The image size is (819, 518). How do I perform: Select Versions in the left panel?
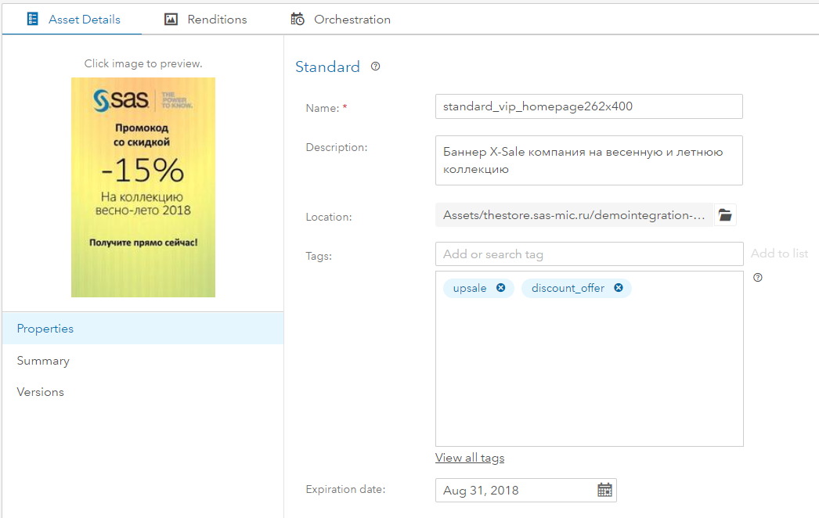tap(143, 392)
